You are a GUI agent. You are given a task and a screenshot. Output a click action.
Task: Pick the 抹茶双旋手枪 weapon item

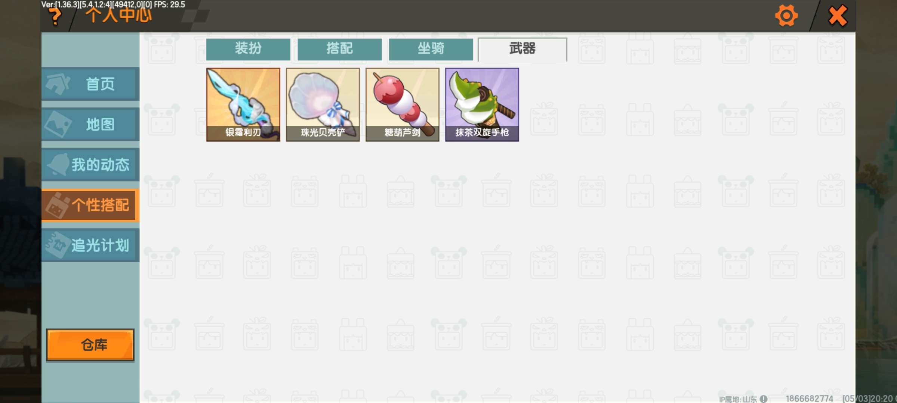click(x=482, y=104)
